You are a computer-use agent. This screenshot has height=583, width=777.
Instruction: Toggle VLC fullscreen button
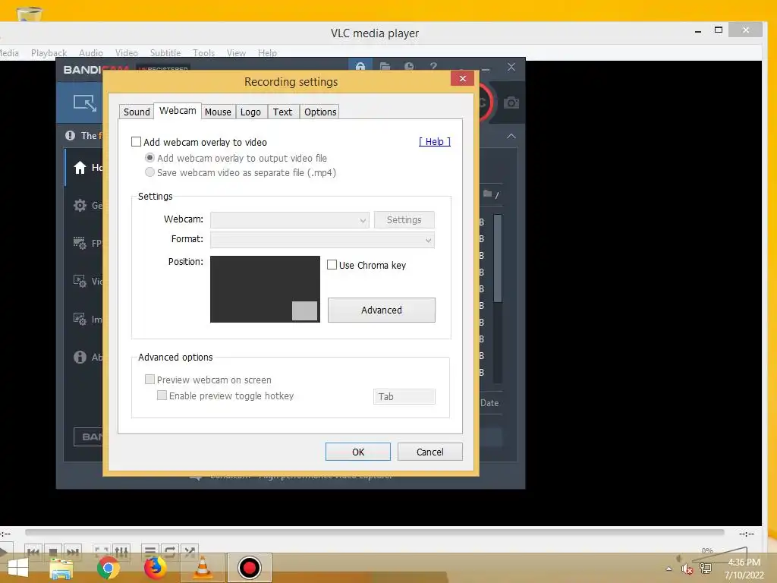pyautogui.click(x=102, y=552)
